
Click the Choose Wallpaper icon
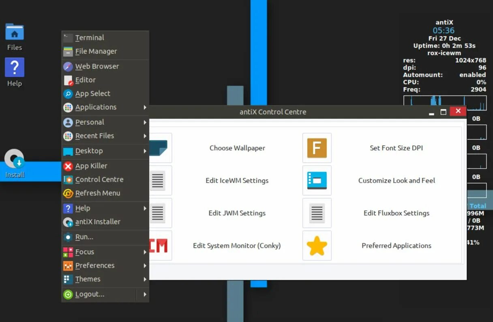tap(159, 148)
